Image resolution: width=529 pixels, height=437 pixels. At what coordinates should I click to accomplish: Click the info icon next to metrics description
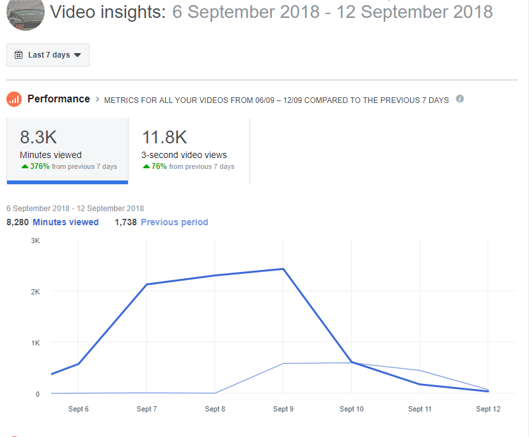click(459, 99)
